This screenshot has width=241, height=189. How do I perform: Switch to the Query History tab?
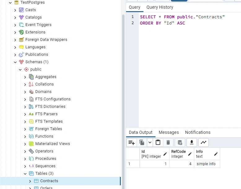tap(160, 7)
